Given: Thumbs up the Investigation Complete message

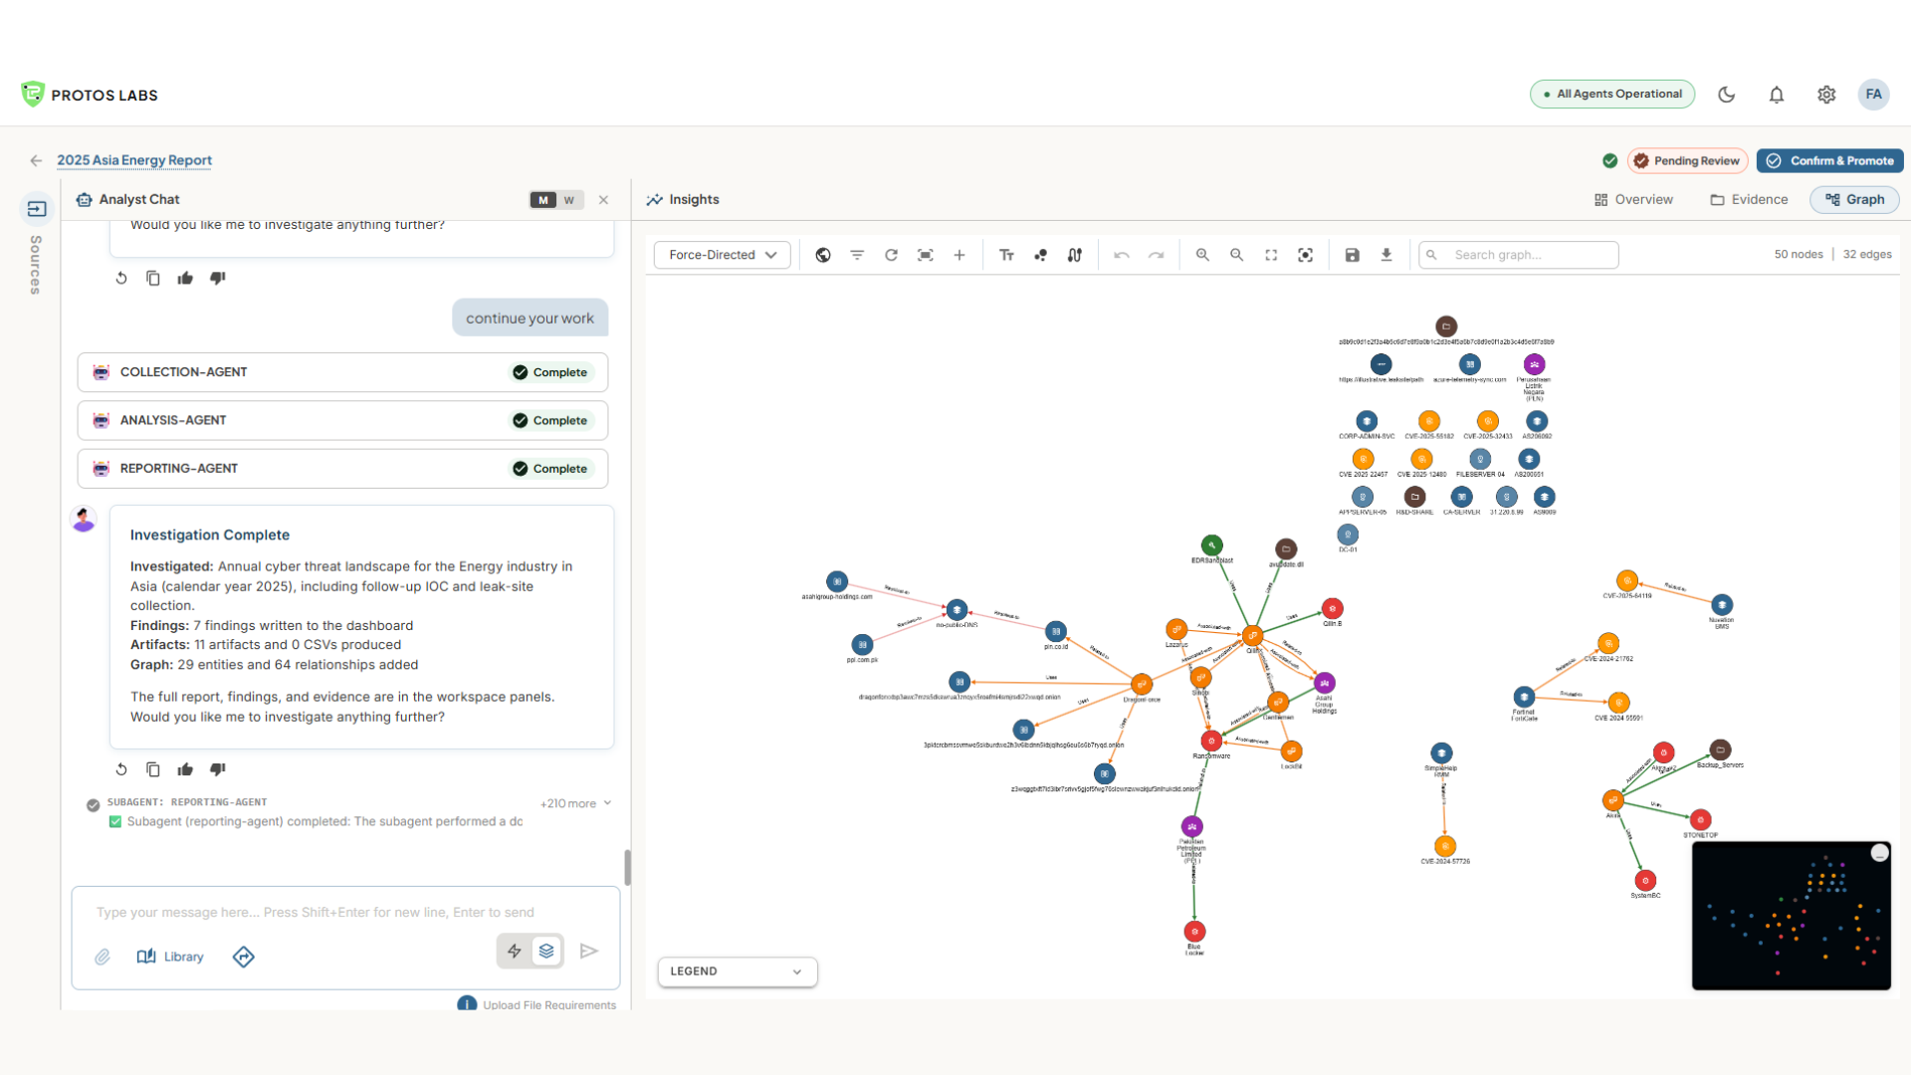Looking at the screenshot, I should 185,769.
